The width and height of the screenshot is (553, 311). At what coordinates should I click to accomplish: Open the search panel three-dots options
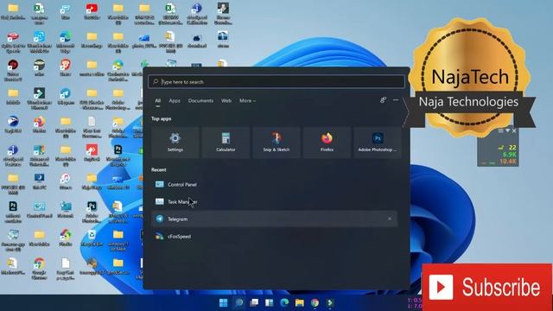tap(396, 100)
